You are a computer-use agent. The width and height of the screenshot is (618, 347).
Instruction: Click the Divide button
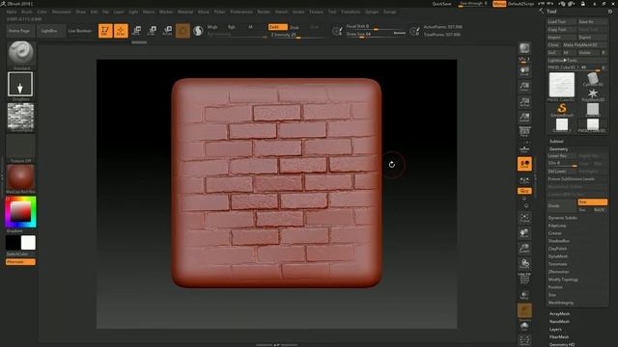click(x=562, y=205)
